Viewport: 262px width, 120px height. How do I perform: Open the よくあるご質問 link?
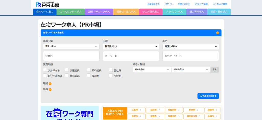coord(220,4)
